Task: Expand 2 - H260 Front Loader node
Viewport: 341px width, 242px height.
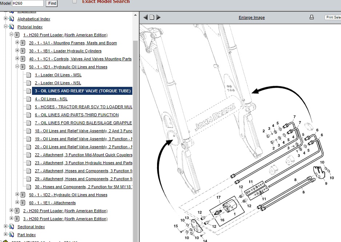Action: pos(12,210)
